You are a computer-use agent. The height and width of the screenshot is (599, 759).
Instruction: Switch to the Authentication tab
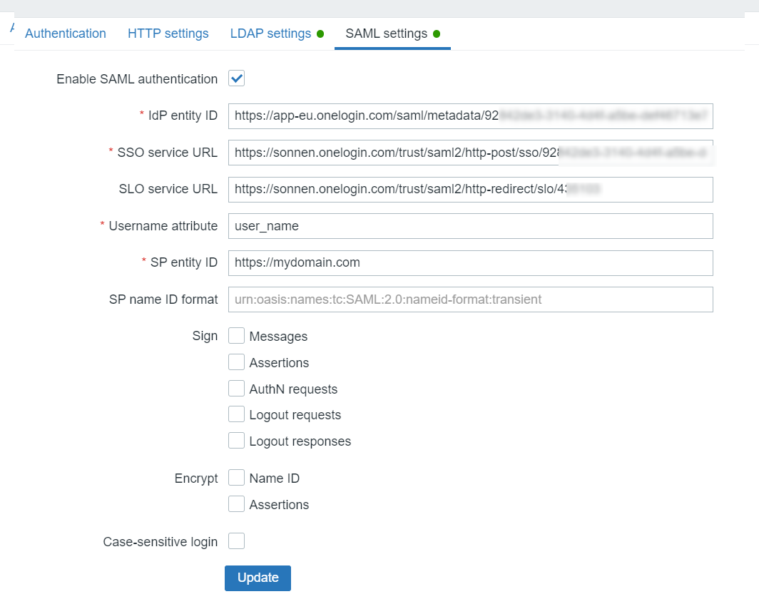(x=66, y=34)
